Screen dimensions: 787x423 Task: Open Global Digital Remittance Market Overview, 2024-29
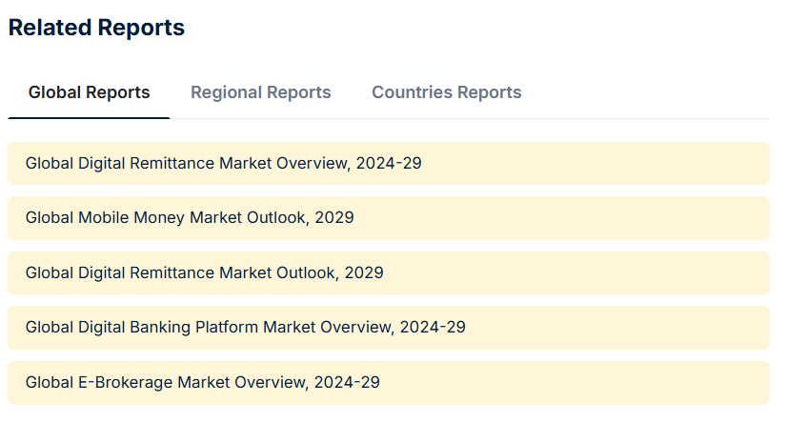223,163
